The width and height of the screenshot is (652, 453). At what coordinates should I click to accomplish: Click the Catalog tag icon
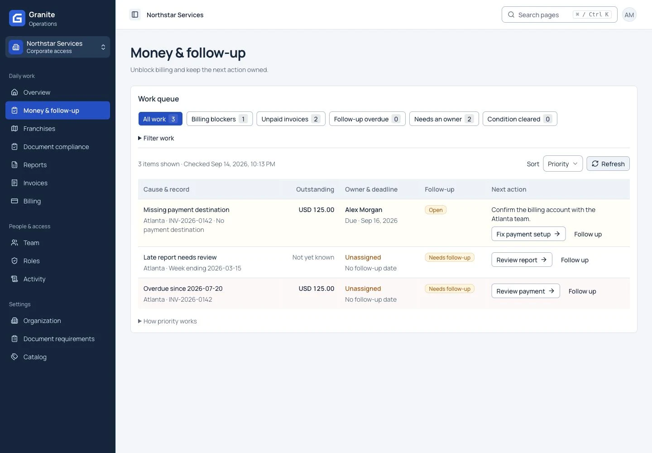14,357
